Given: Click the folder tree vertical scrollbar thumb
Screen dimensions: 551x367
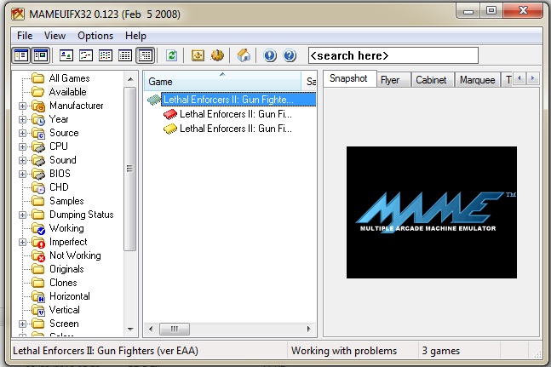Looking at the screenshot, I should tap(130, 169).
